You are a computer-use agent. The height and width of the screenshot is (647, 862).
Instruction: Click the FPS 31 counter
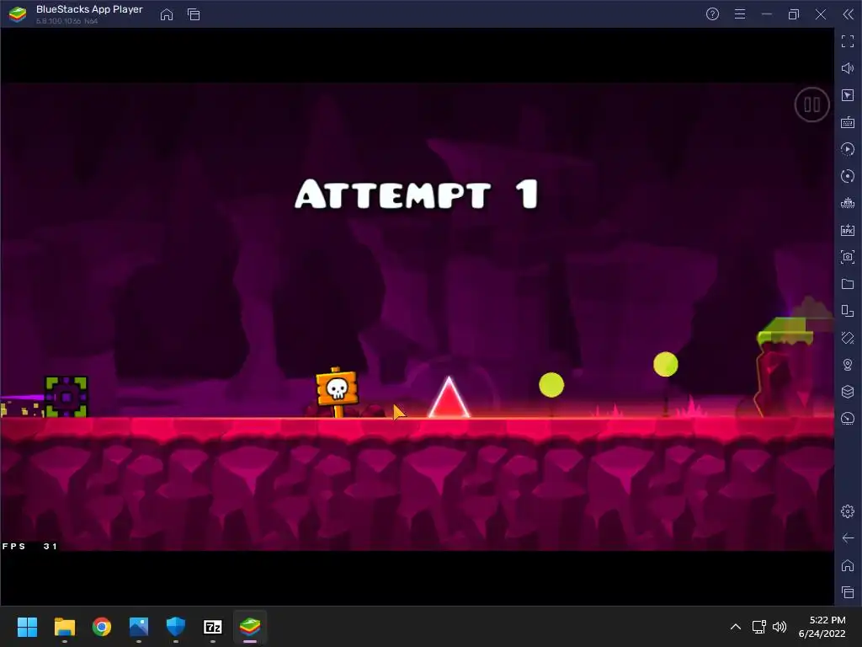coord(29,546)
